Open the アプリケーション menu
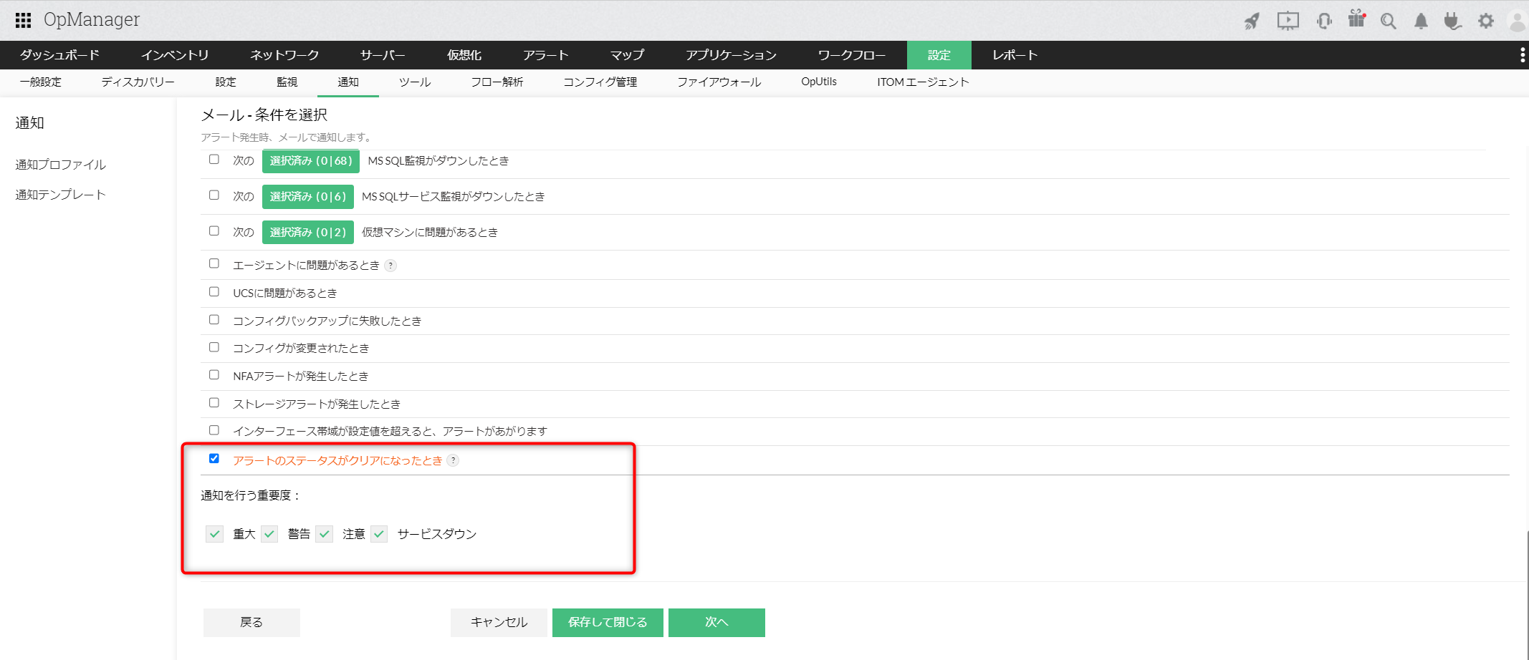Viewport: 1529px width, 660px height. [x=731, y=55]
